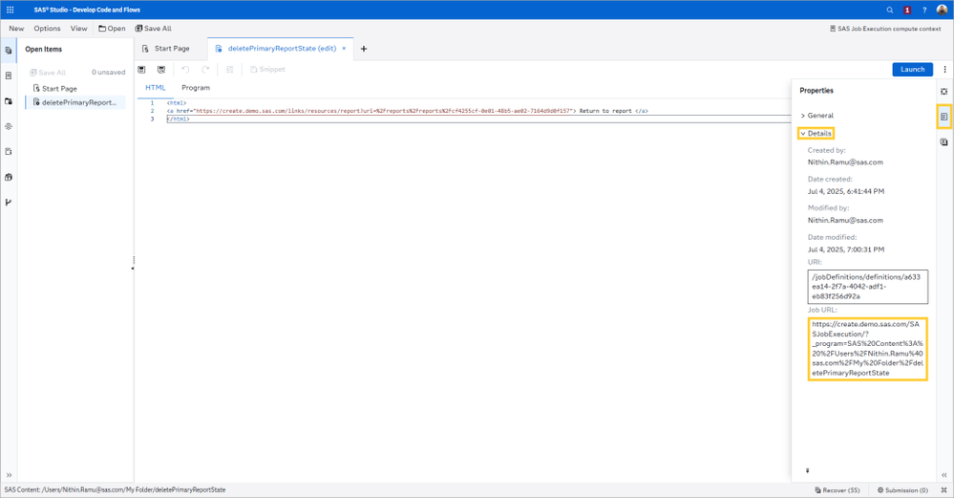Screen dimensions: 954x498
Task: Click 'Jul 4, 2025, 6:41:44 PM' date created
Action: [846, 192]
